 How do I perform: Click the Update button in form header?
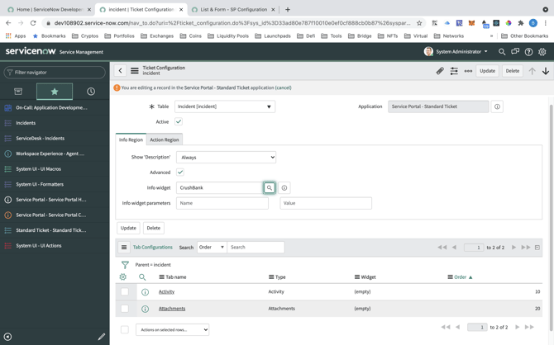[487, 71]
